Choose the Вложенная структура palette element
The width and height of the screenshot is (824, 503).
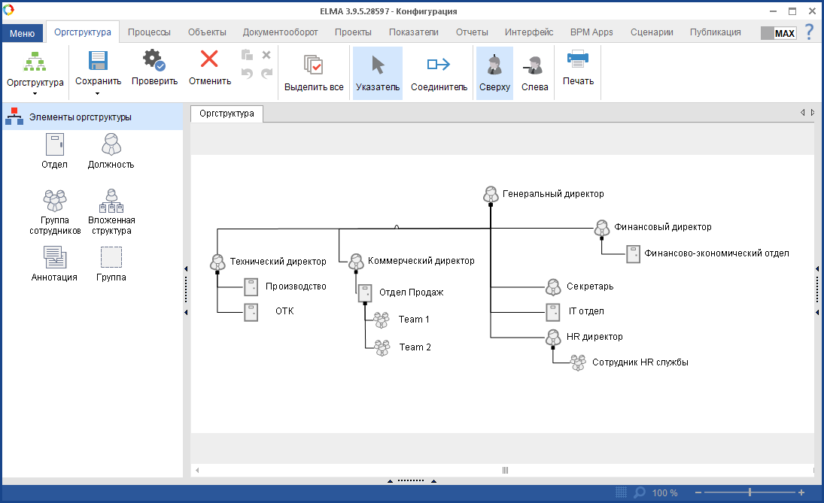pyautogui.click(x=111, y=201)
